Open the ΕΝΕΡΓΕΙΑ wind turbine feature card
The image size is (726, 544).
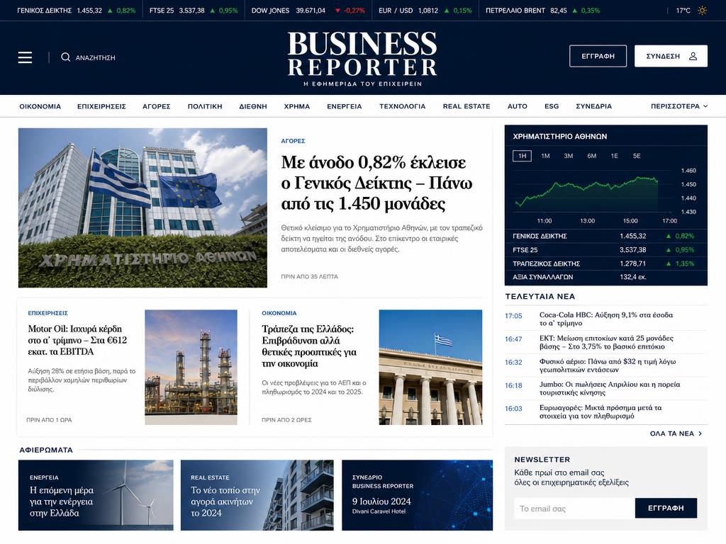point(96,495)
